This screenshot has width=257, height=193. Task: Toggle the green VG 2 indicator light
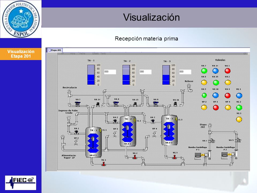point(239,108)
